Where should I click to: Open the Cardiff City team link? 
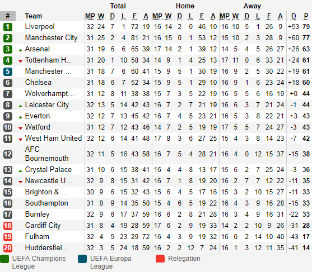coord(43,226)
